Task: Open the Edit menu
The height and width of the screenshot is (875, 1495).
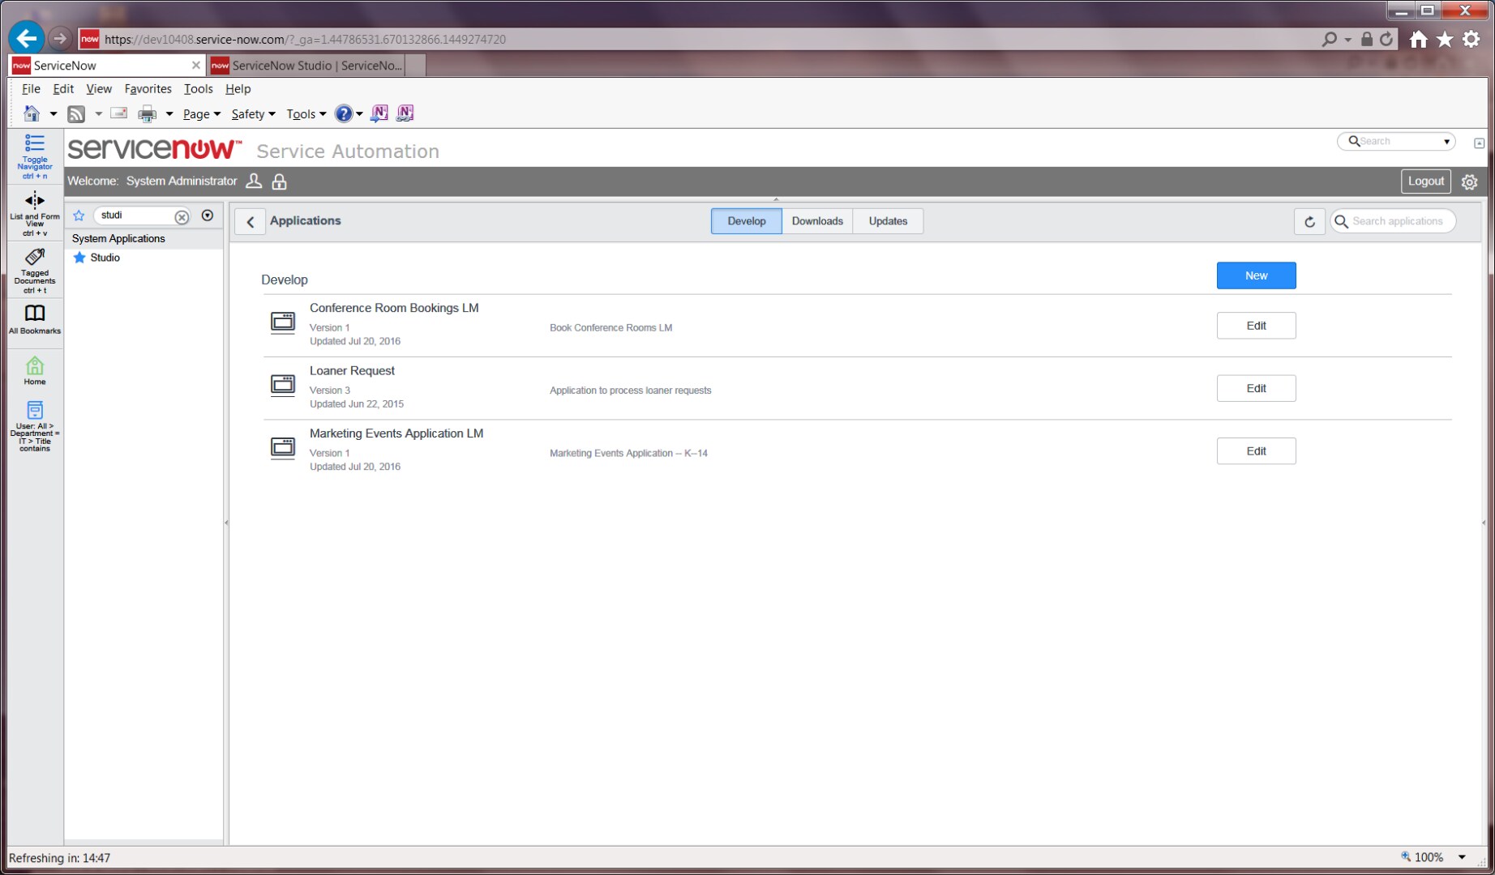Action: pyautogui.click(x=63, y=89)
